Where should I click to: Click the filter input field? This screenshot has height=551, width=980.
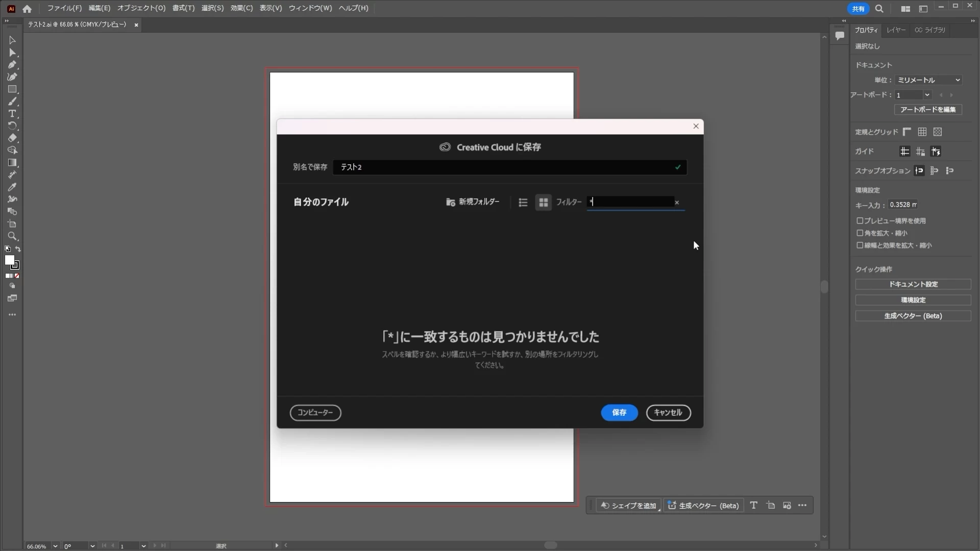coord(630,202)
